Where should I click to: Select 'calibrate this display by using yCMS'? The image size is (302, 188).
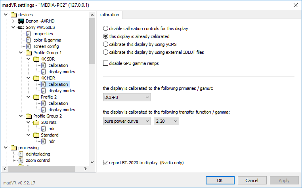click(x=105, y=44)
